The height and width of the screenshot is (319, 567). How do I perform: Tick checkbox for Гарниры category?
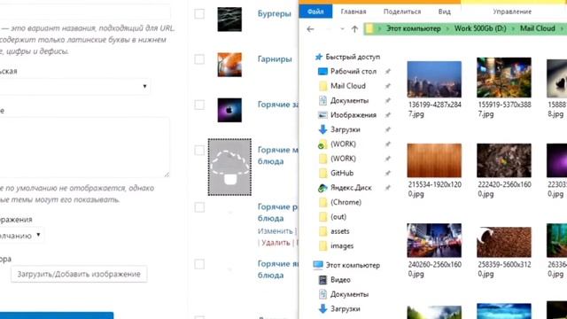[199, 59]
